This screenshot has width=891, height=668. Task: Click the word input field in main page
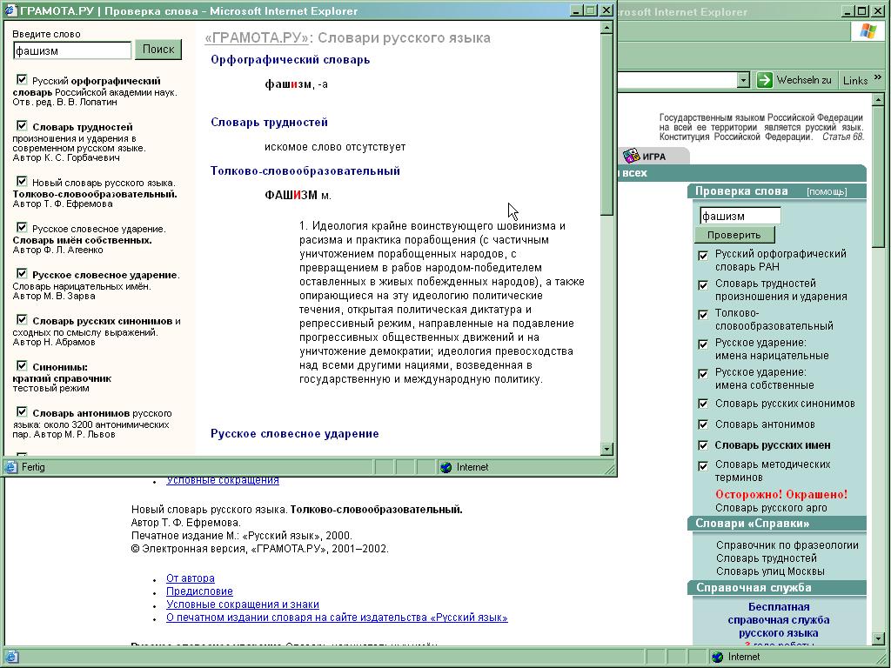[x=740, y=216]
